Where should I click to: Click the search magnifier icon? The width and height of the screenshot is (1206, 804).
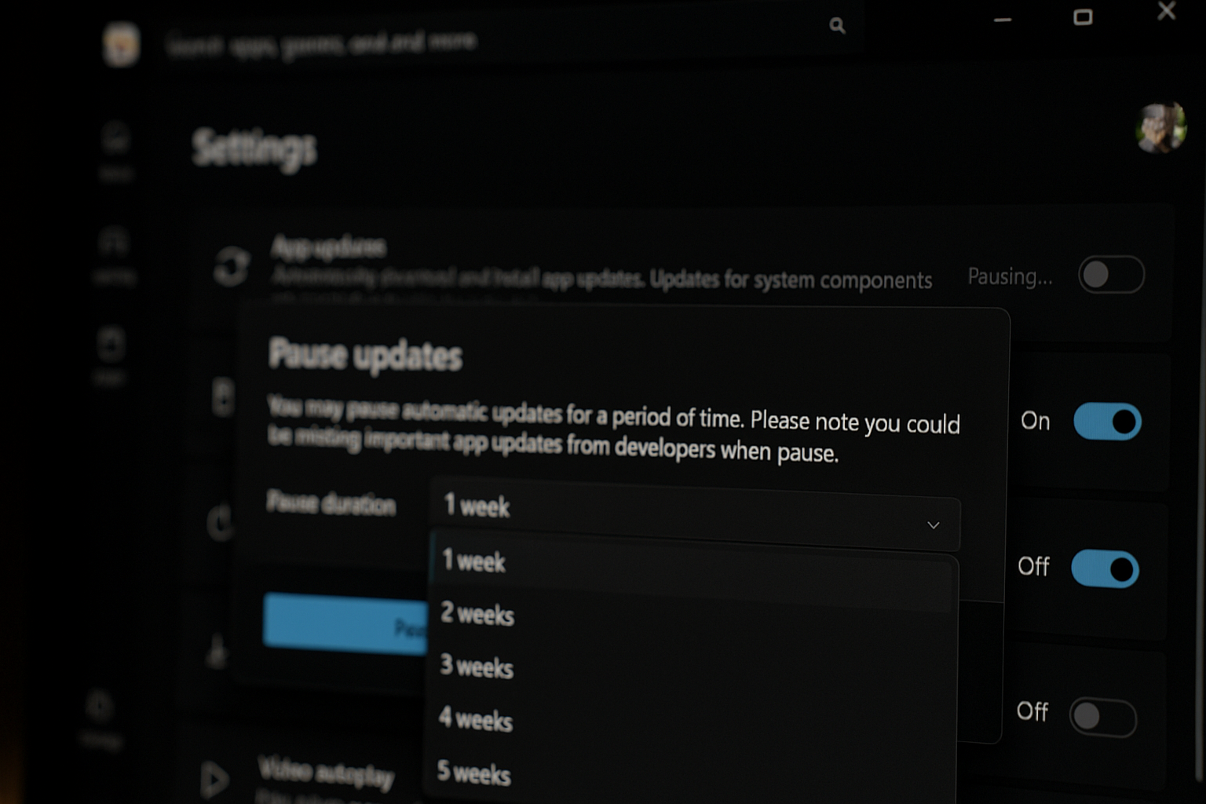point(837,26)
